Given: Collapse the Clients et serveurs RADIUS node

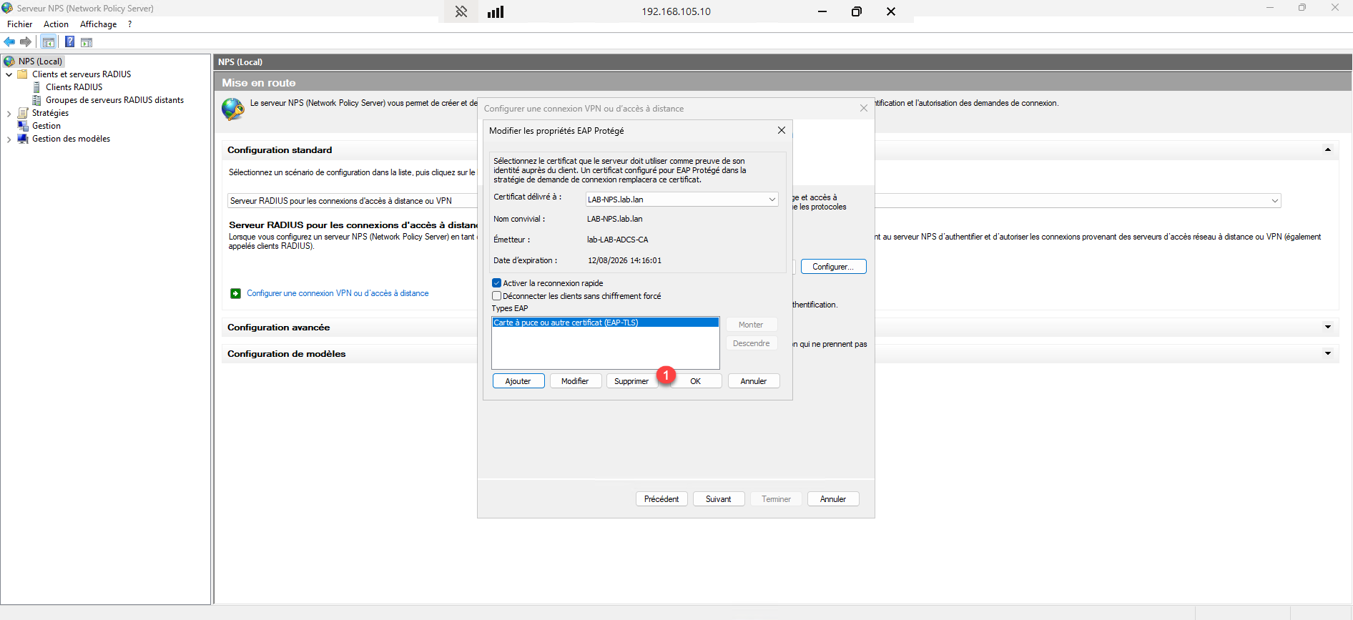Looking at the screenshot, I should click(9, 74).
